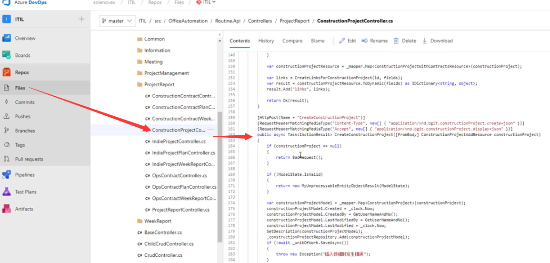Click the Delete trash button
Image resolution: width=550 pixels, height=263 pixels.
pos(405,40)
